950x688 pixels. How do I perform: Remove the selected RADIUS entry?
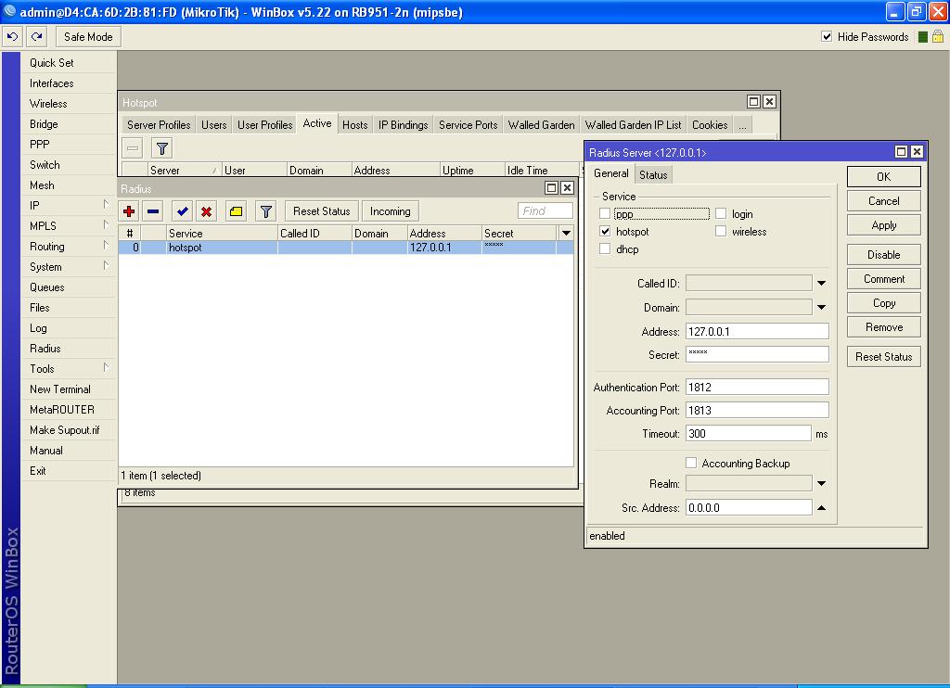pos(155,210)
